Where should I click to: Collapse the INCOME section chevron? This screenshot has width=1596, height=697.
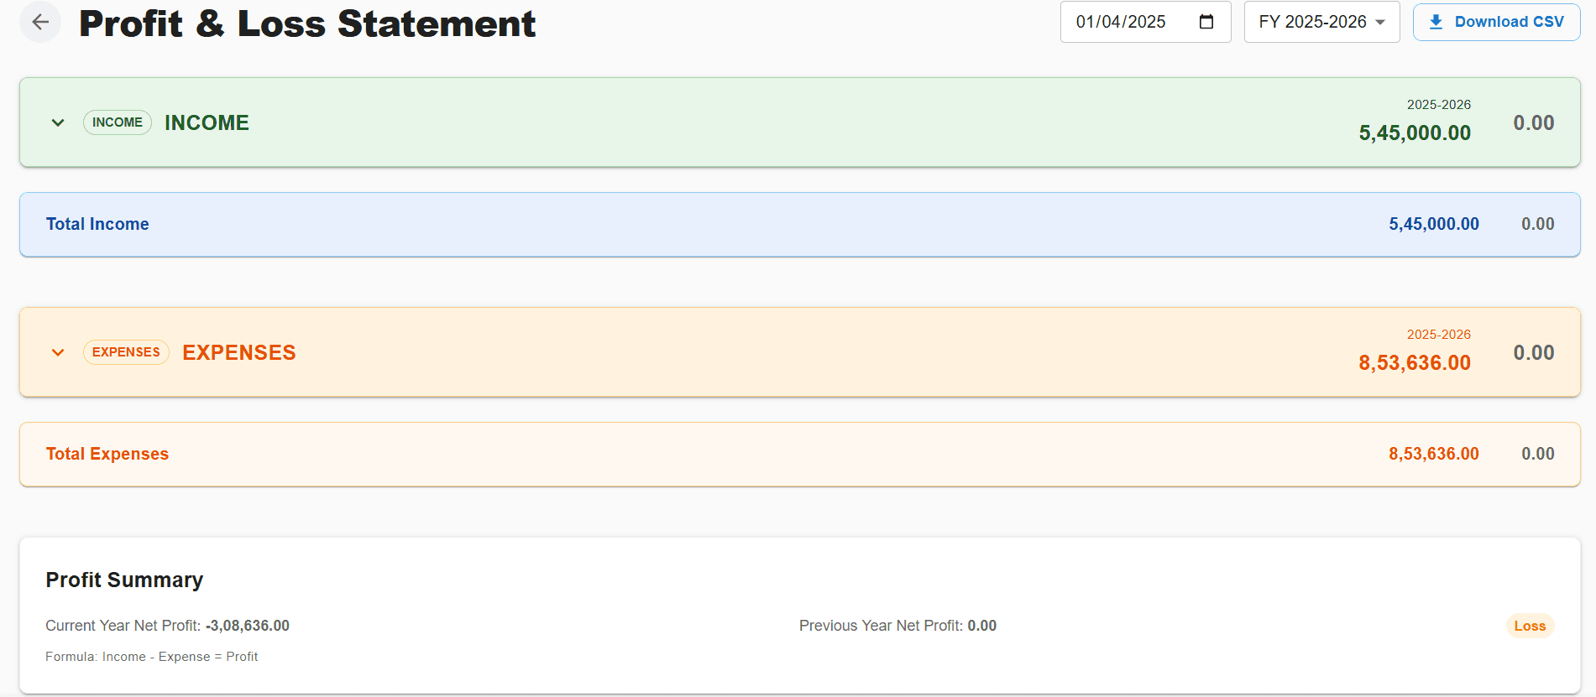(x=58, y=122)
